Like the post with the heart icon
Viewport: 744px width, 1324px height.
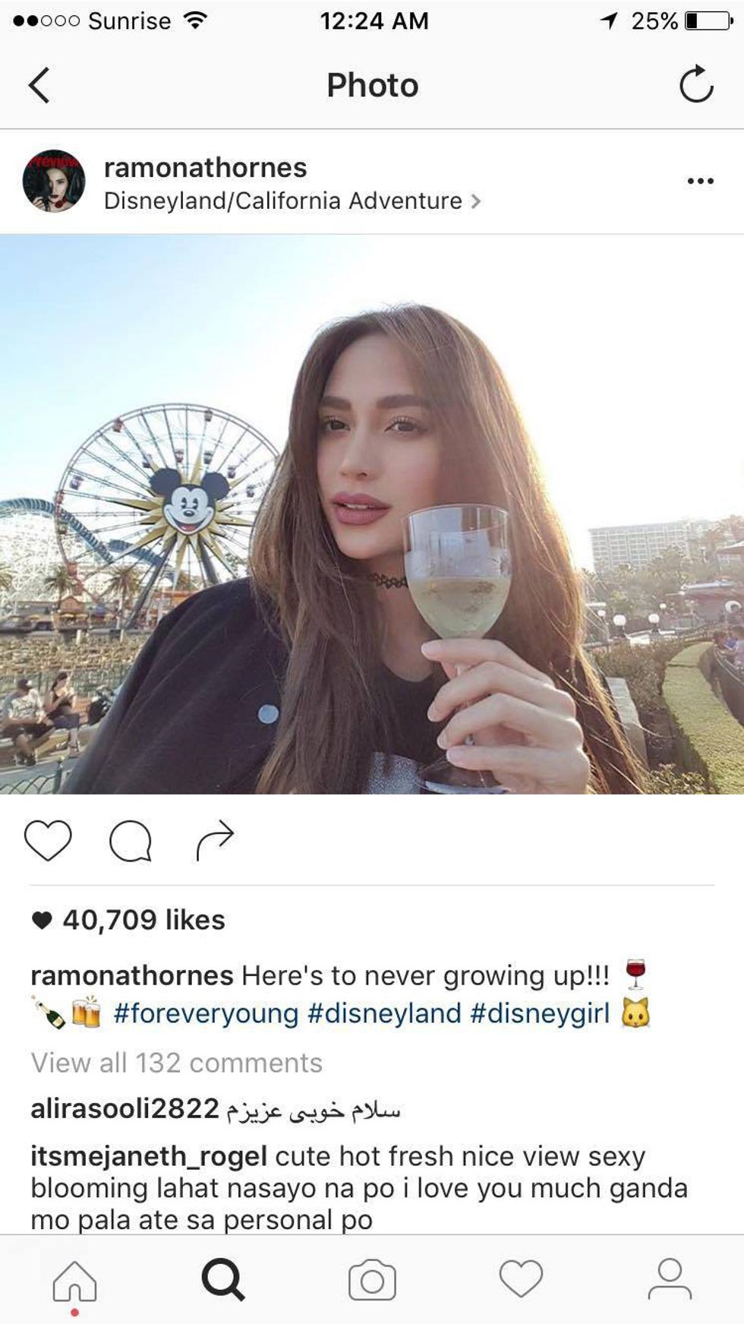point(48,840)
